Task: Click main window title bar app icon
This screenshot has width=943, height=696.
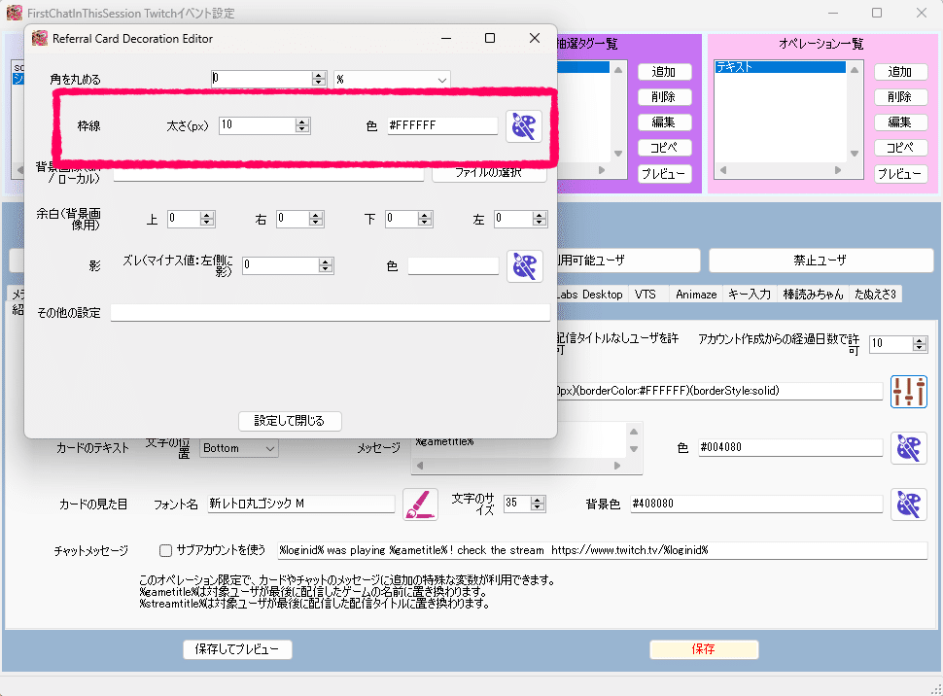Action: (x=14, y=13)
